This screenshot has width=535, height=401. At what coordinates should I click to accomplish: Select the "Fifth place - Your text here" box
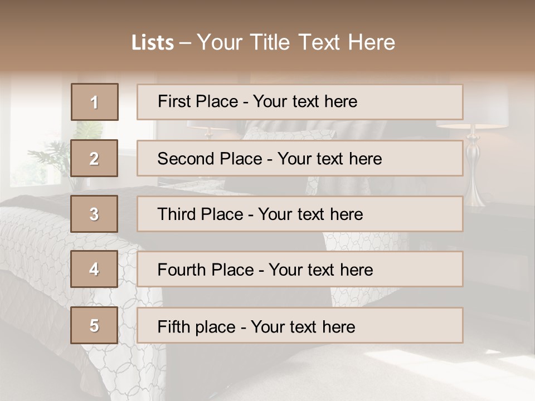pos(300,325)
